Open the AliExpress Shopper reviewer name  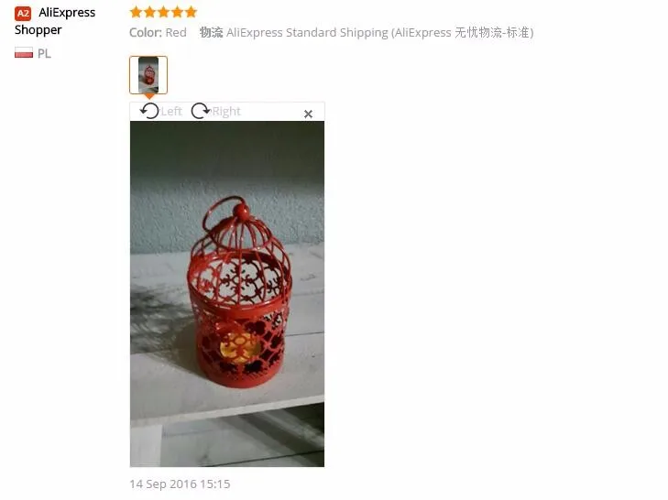coord(55,21)
